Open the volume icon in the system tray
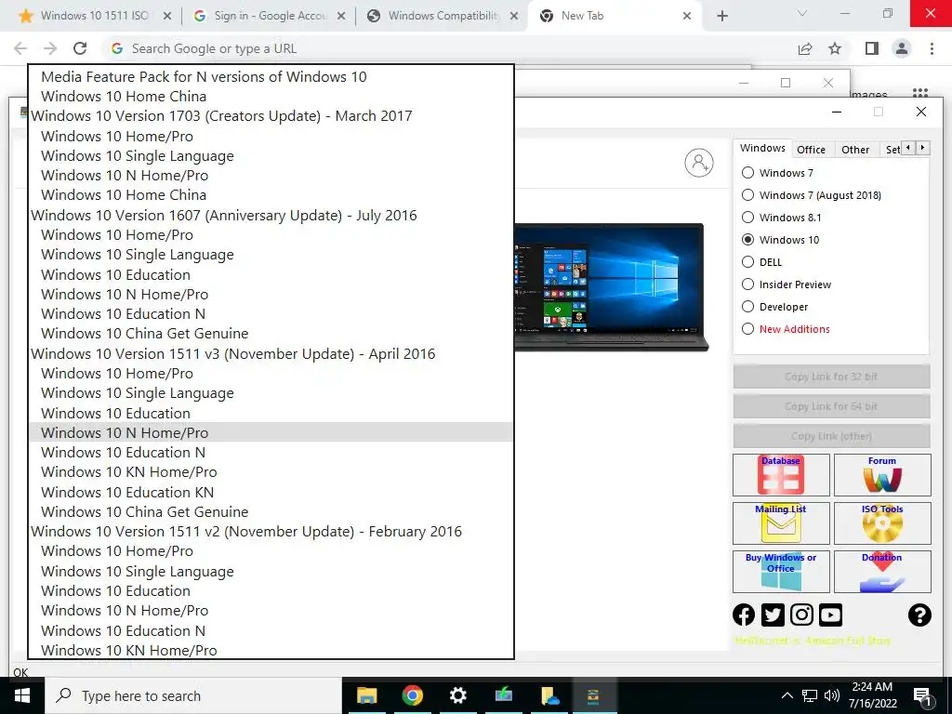952x714 pixels. (832, 695)
